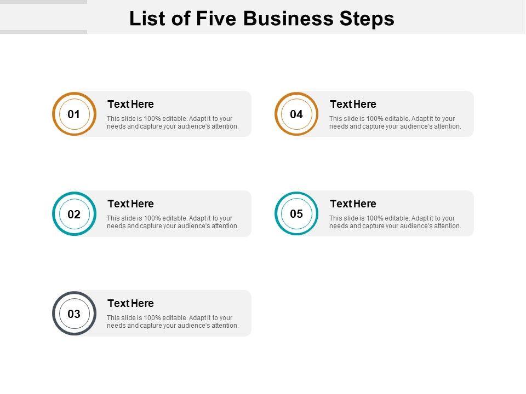Click the darker gray strip at top-left corner

coord(43,2)
